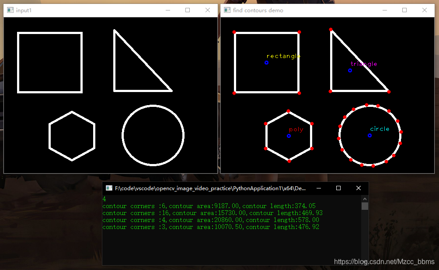
Task: Click the console window title path
Action: click(210, 188)
